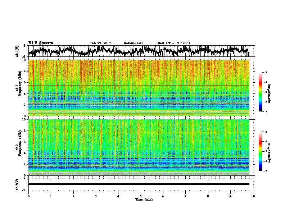Click the "VLF Spectra" plot title
The image size is (285, 220).
[41, 43]
